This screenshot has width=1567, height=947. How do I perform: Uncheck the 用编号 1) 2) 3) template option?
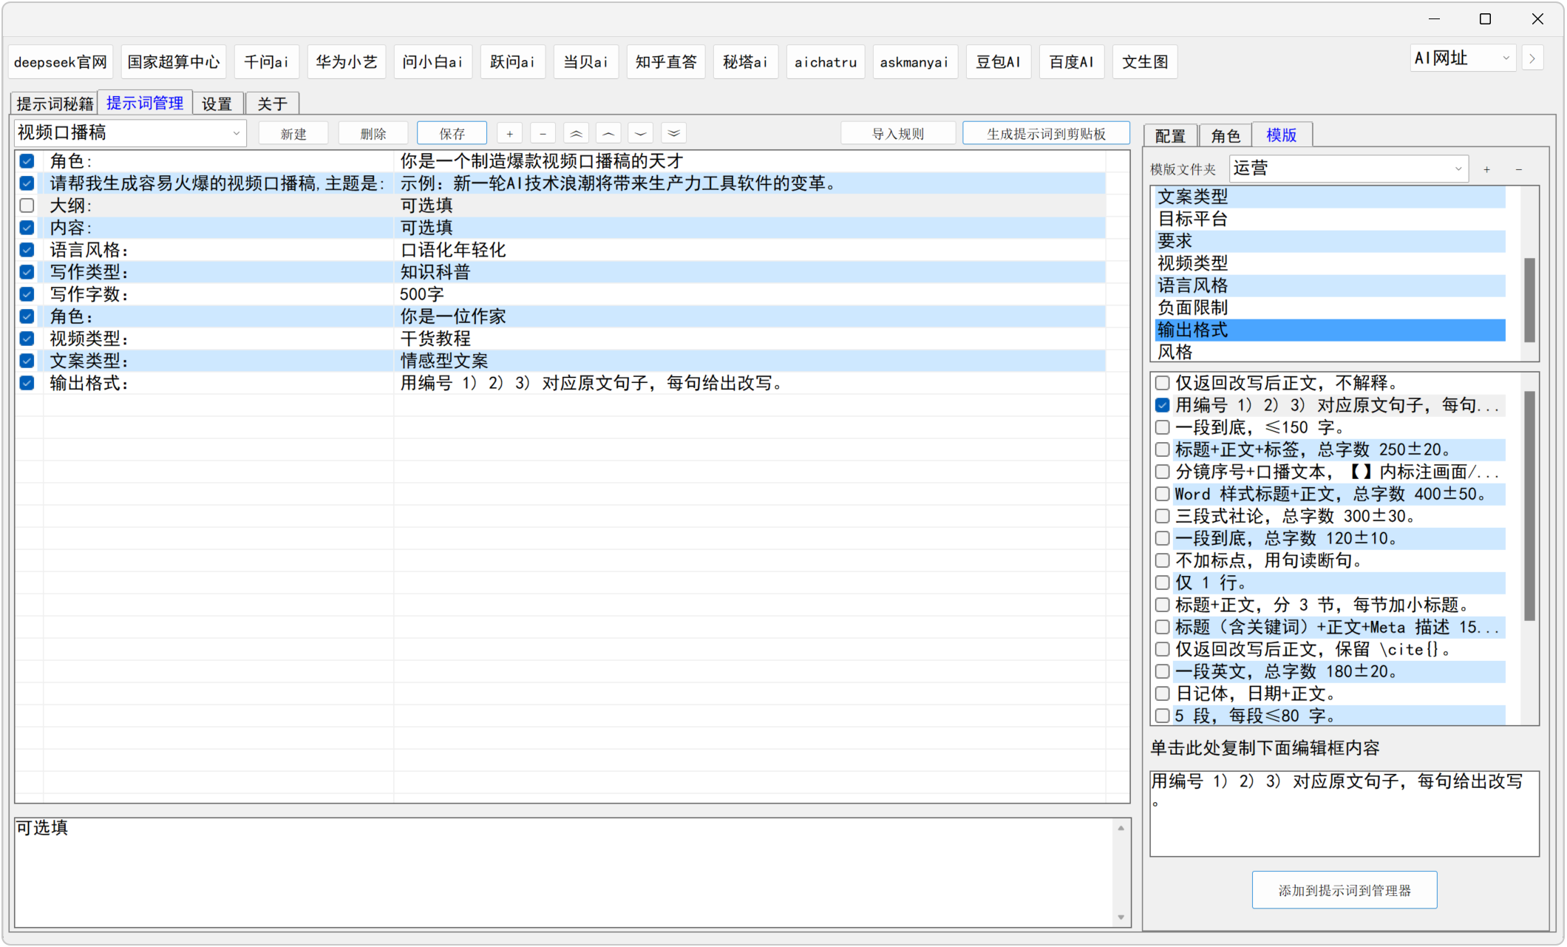[x=1163, y=405]
